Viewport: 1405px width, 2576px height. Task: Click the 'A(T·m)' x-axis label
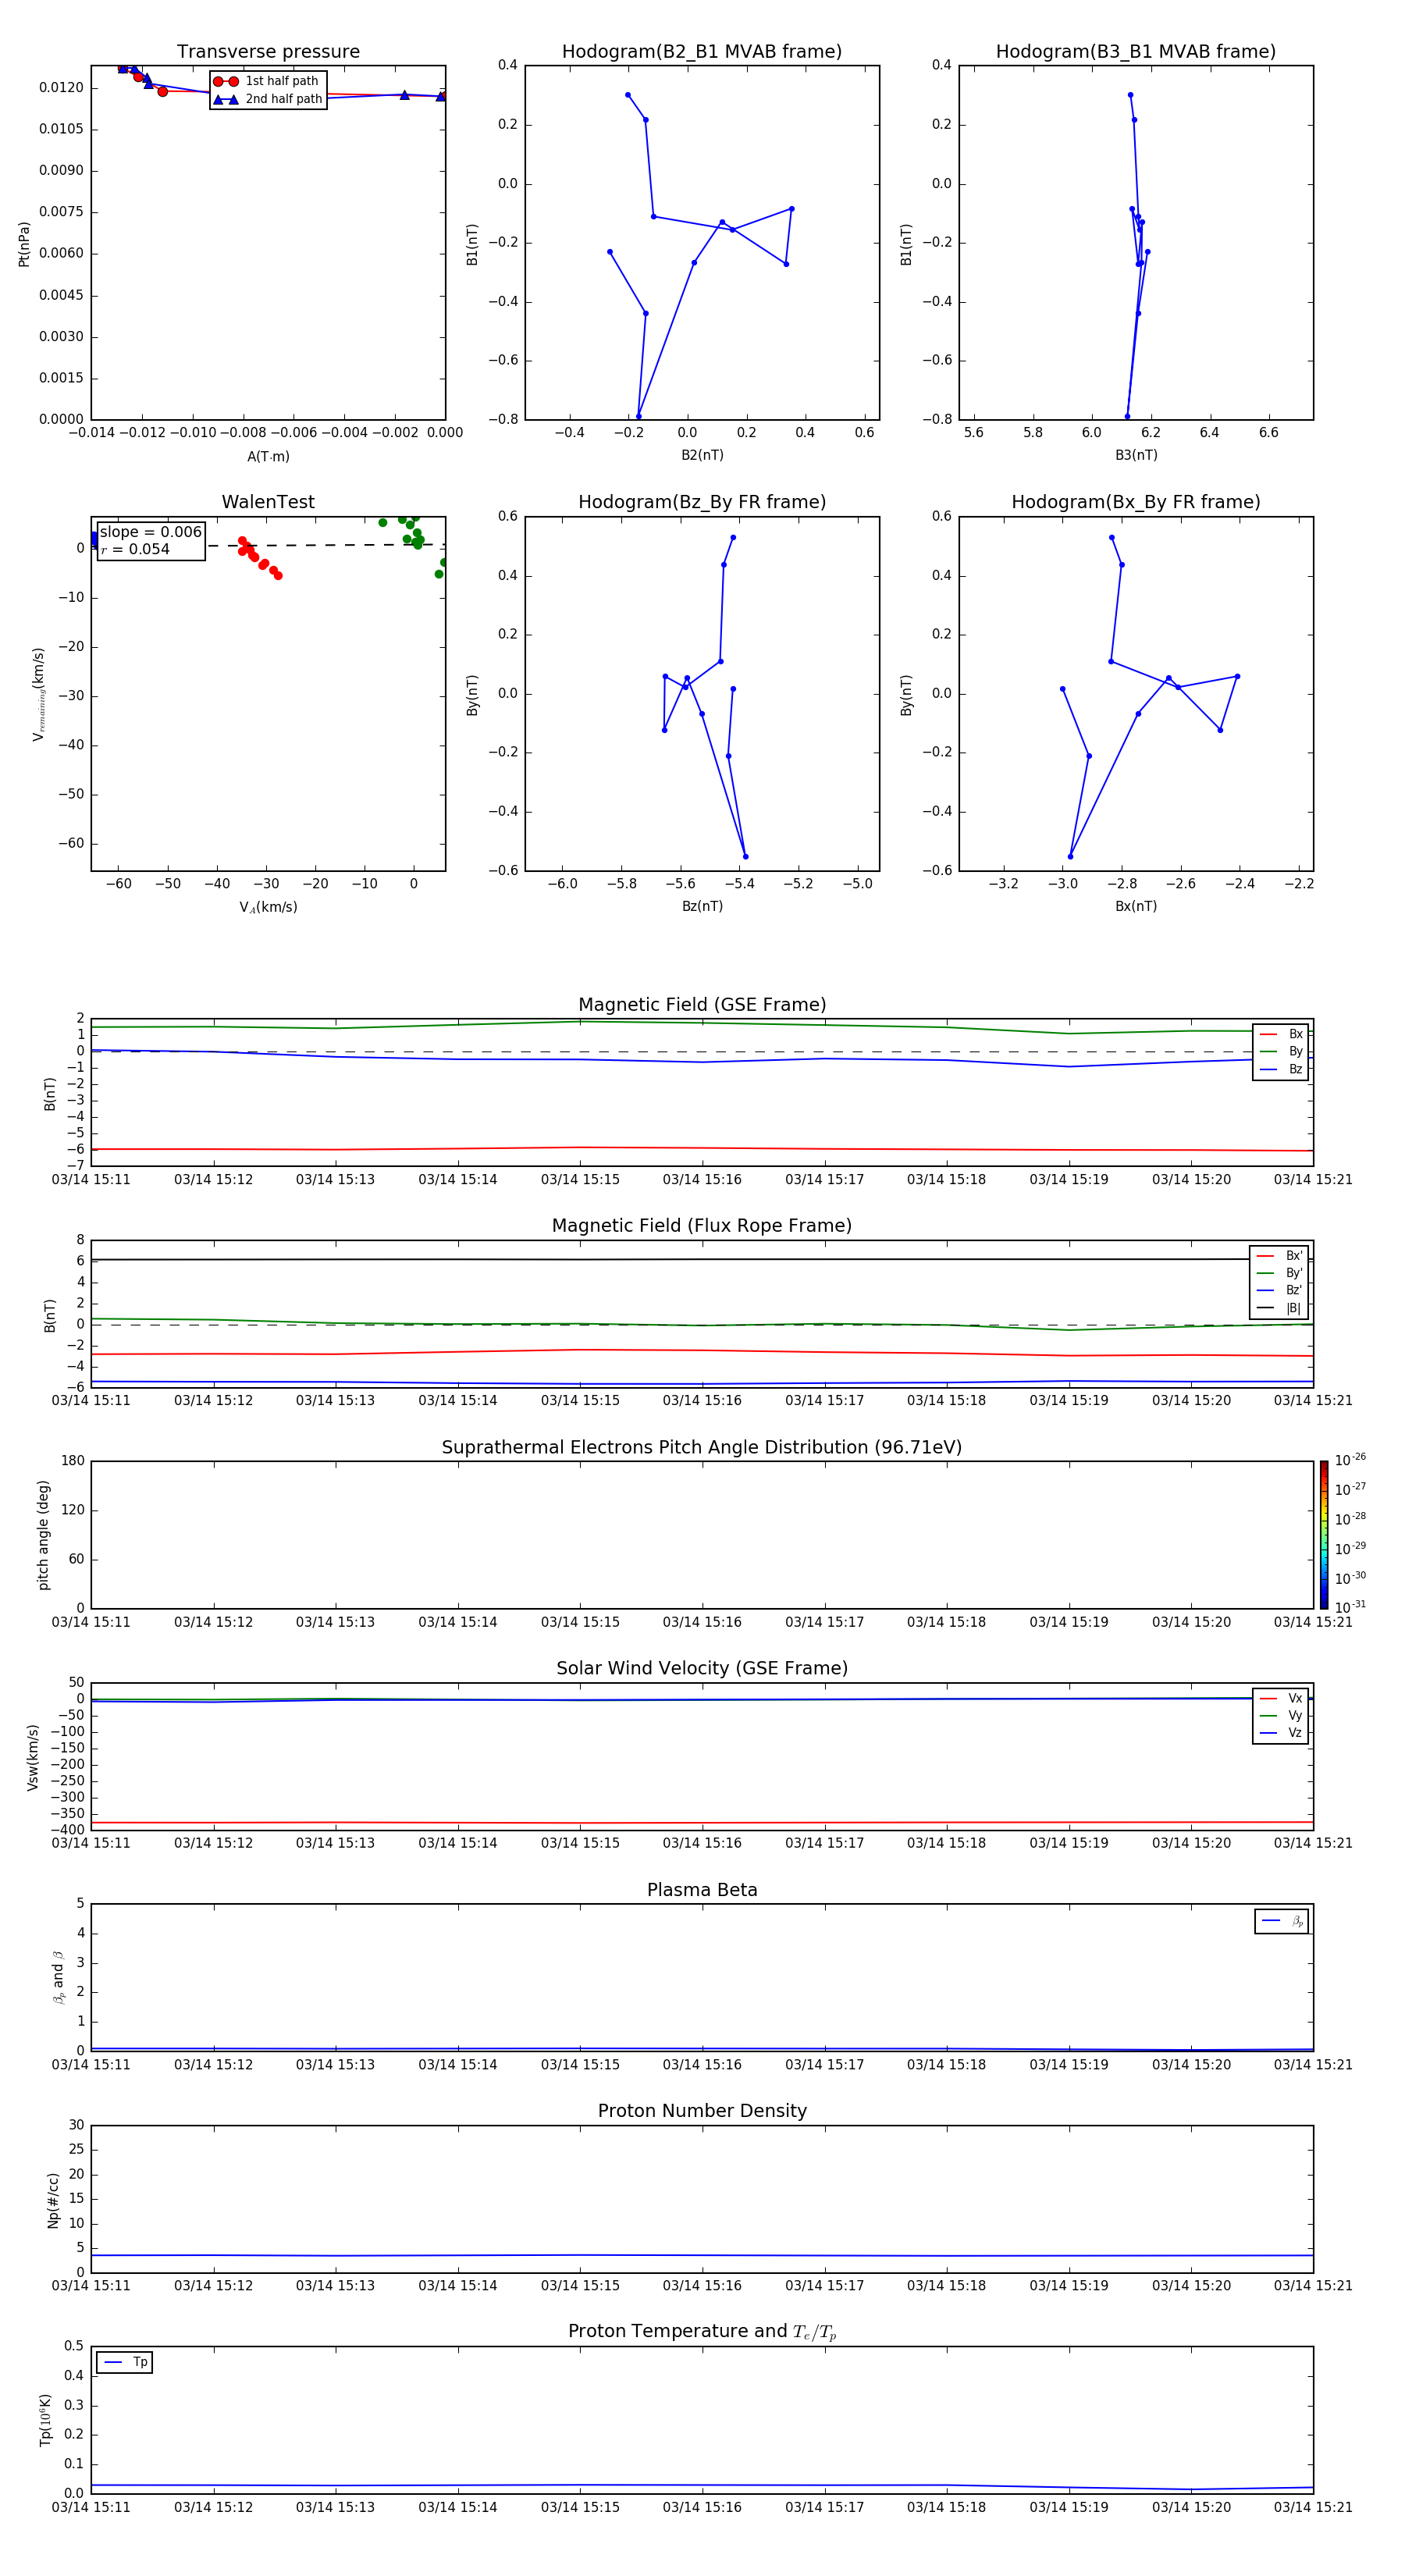tap(268, 456)
